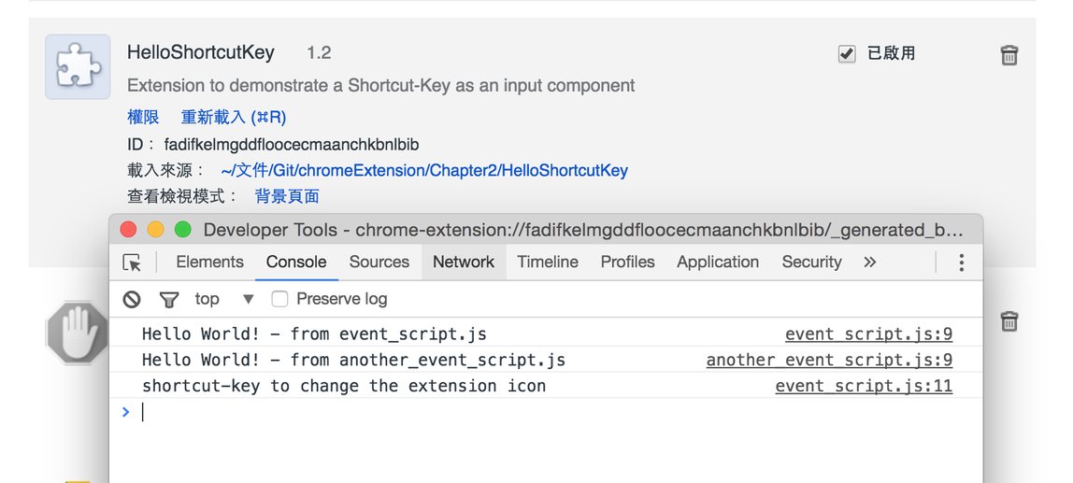Open the event_script.js:11 source link
The height and width of the screenshot is (483, 1073).
click(x=864, y=386)
